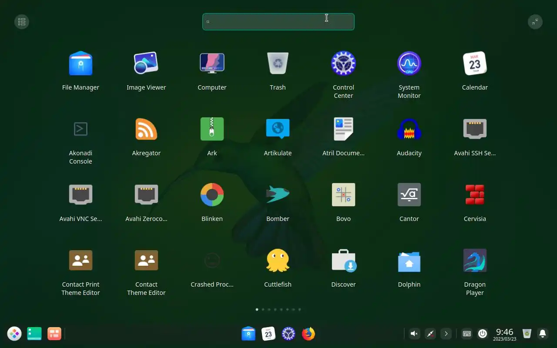Click the launcher search field
The width and height of the screenshot is (557, 348).
(x=278, y=22)
